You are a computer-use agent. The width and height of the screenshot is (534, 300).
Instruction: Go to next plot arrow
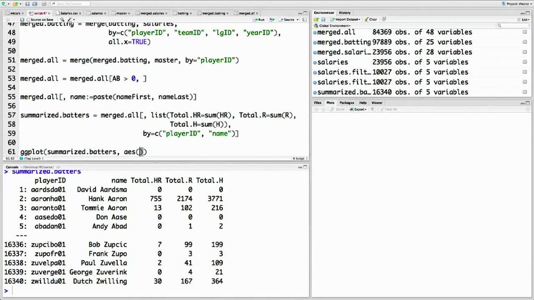click(x=324, y=109)
